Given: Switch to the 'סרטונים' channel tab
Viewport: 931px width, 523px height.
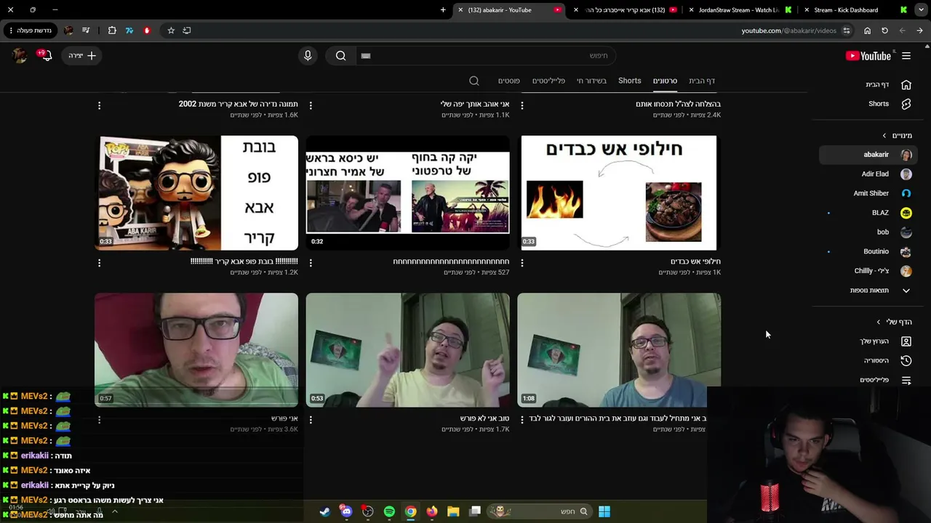Looking at the screenshot, I should (x=665, y=81).
